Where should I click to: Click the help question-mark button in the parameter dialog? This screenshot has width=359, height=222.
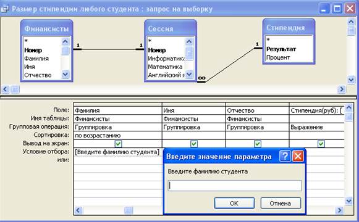[285, 157]
